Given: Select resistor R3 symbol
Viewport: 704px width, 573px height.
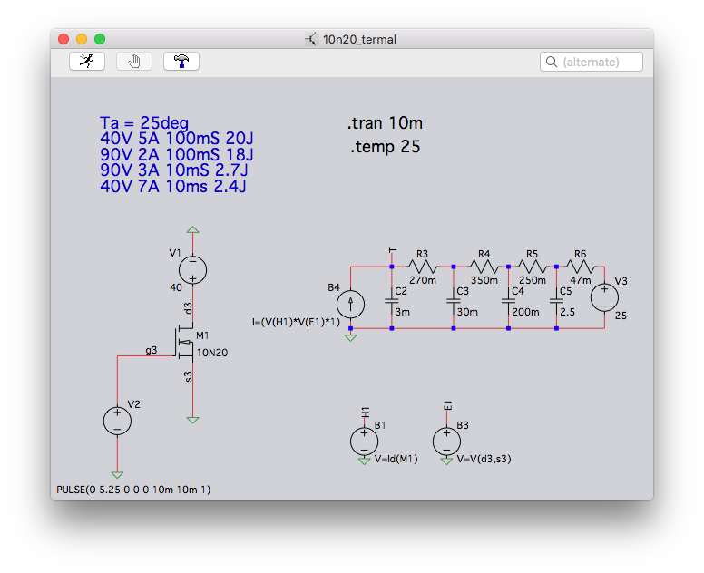Looking at the screenshot, I should [x=423, y=267].
